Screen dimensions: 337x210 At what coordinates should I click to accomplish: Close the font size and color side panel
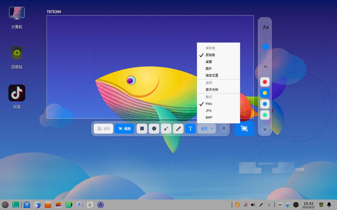(x=265, y=129)
